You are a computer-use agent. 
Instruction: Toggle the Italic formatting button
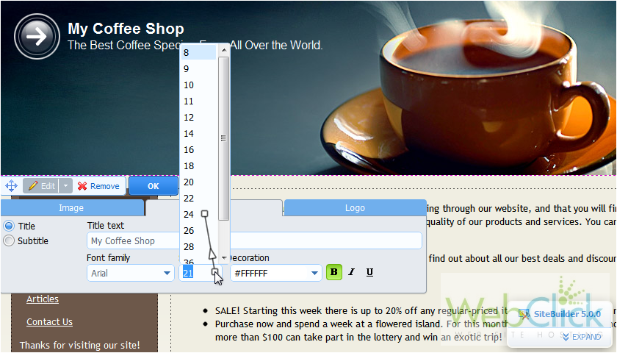pyautogui.click(x=351, y=272)
